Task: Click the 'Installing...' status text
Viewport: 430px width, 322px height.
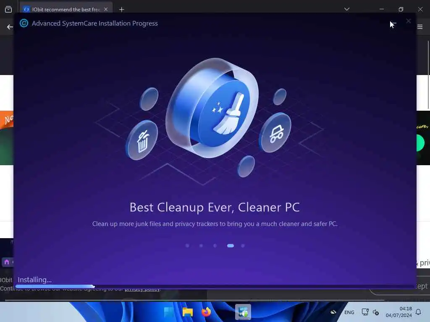Action: click(x=34, y=280)
